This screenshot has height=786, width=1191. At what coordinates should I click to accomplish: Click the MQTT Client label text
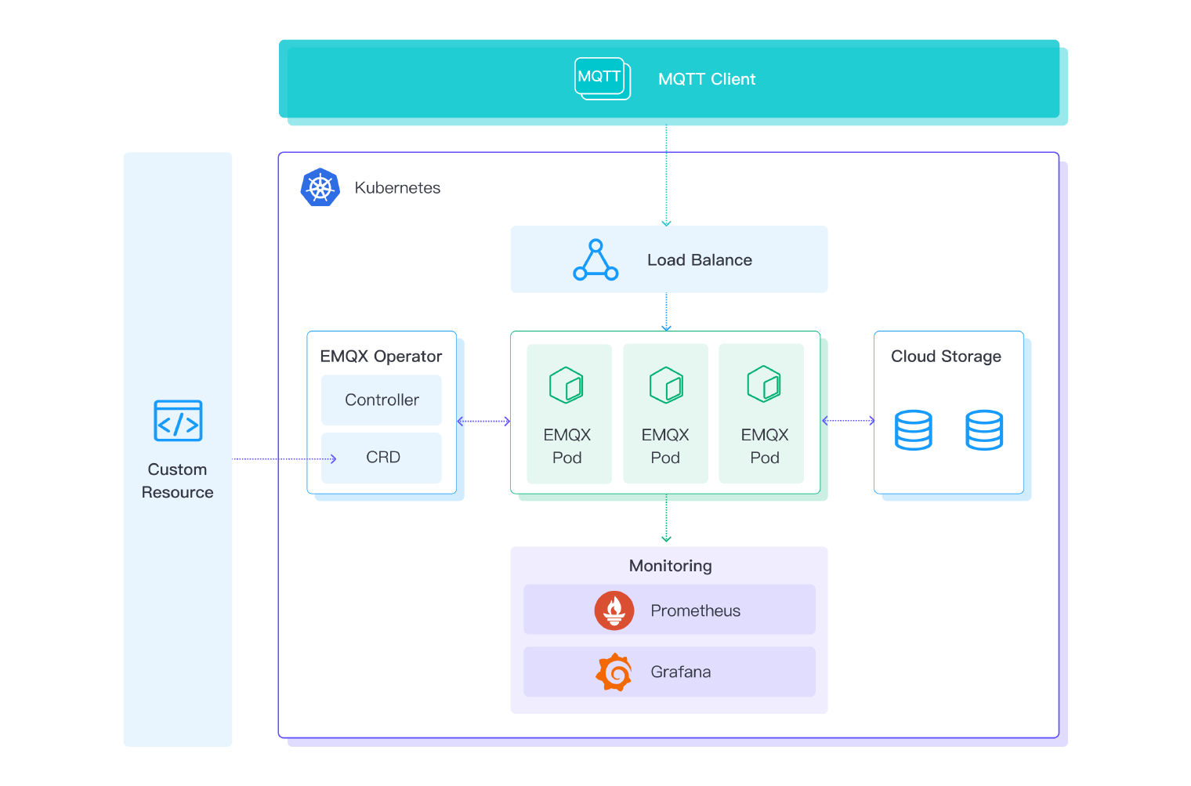707,79
